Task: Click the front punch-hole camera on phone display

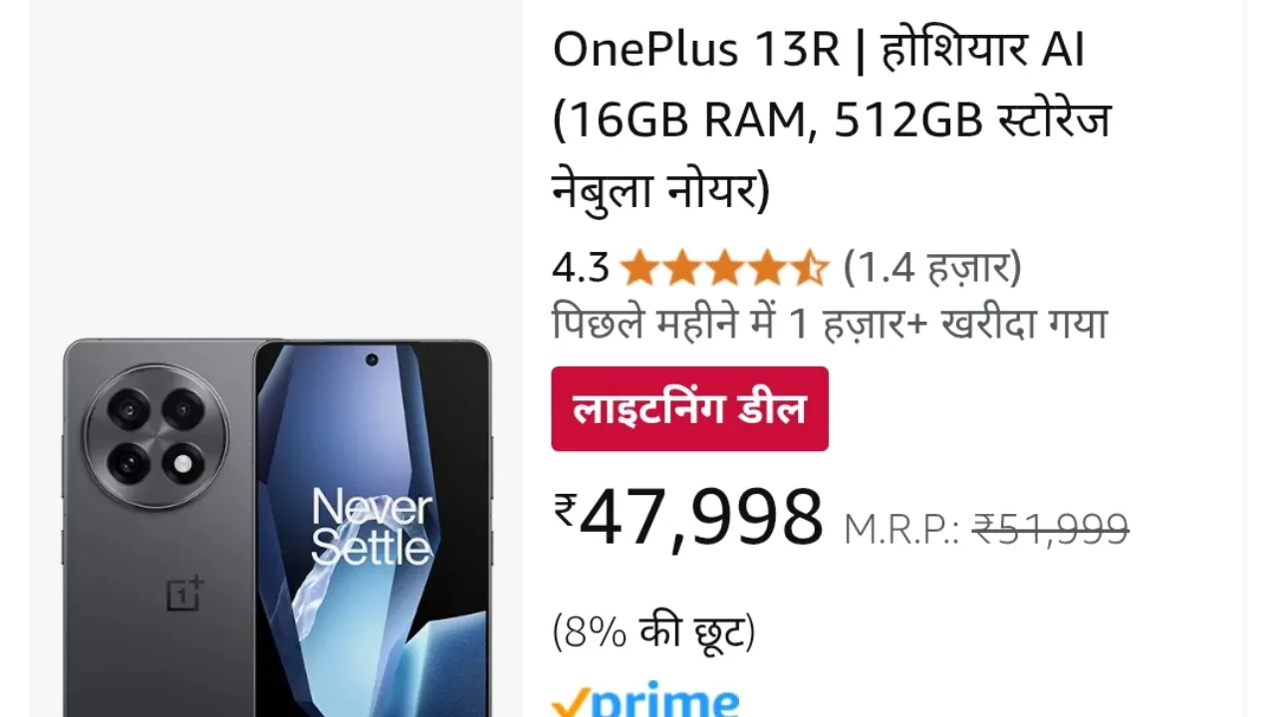Action: point(372,359)
